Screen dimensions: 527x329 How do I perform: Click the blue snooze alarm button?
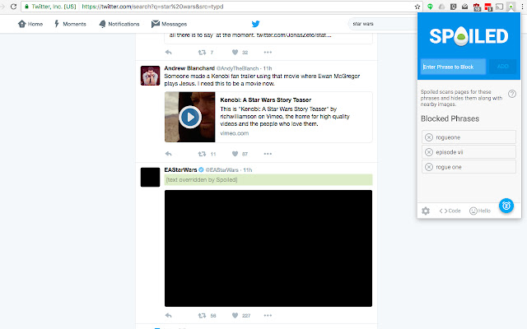pyautogui.click(x=506, y=206)
